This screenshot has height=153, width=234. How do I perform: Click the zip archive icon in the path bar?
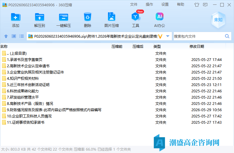click(31, 36)
